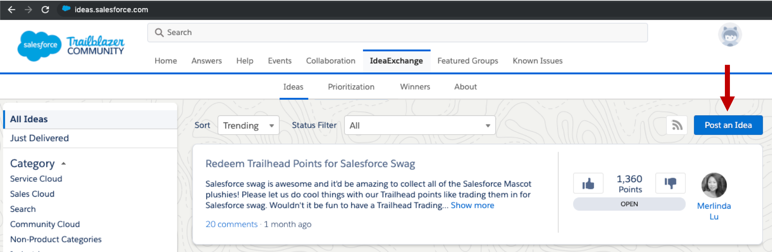Select the Ideas sub-tab

[294, 87]
